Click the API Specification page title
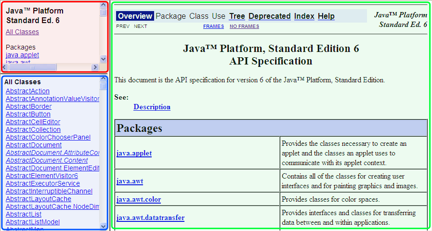 (271, 55)
